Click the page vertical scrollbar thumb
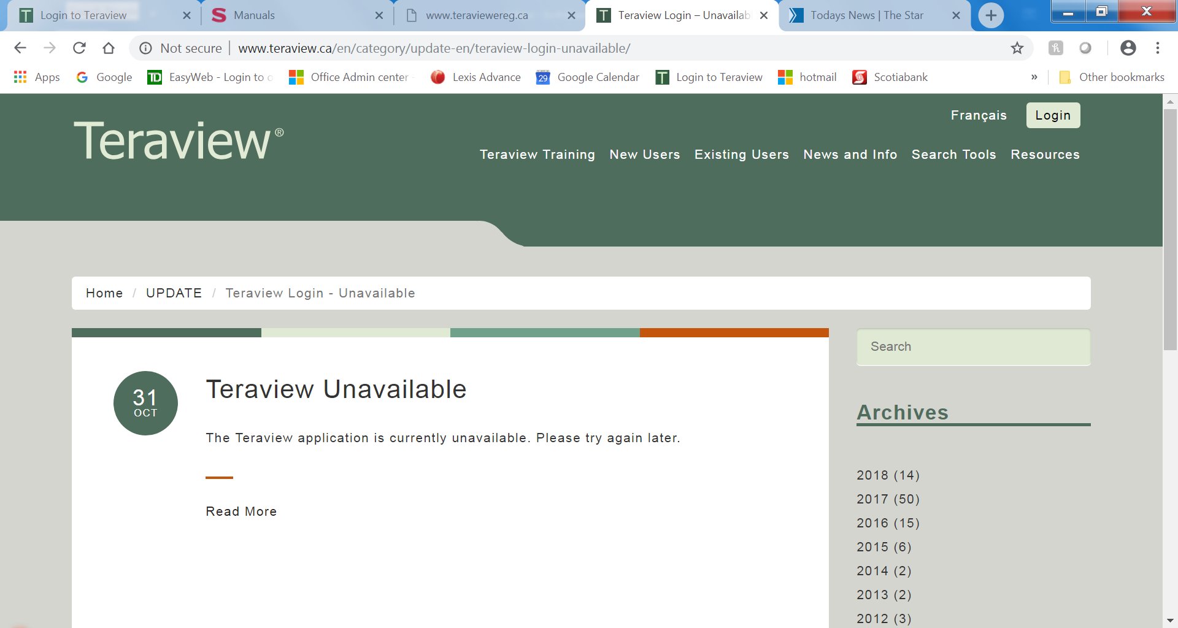 1170,230
